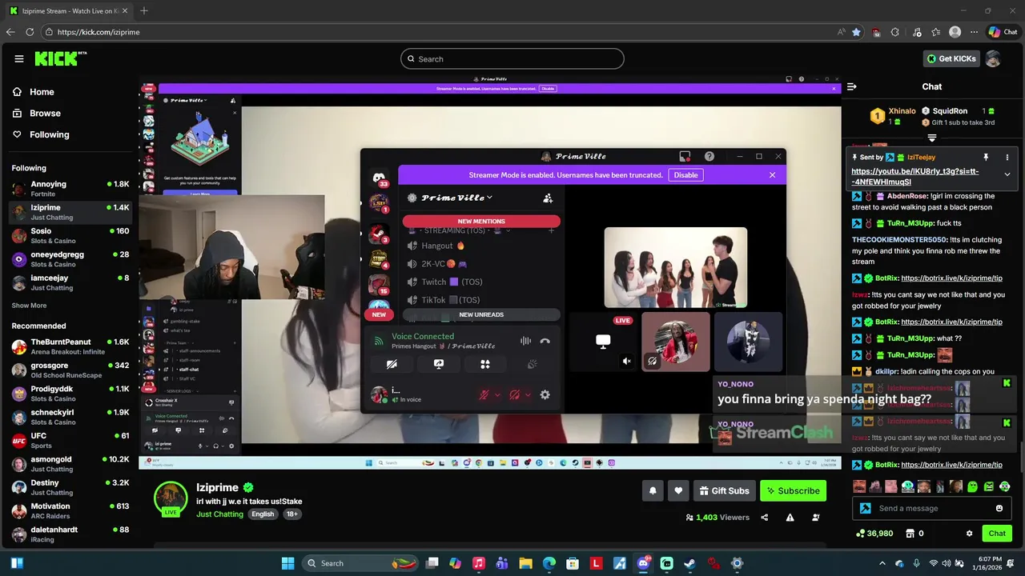
Task: Share the stream via the share icon
Action: [764, 518]
